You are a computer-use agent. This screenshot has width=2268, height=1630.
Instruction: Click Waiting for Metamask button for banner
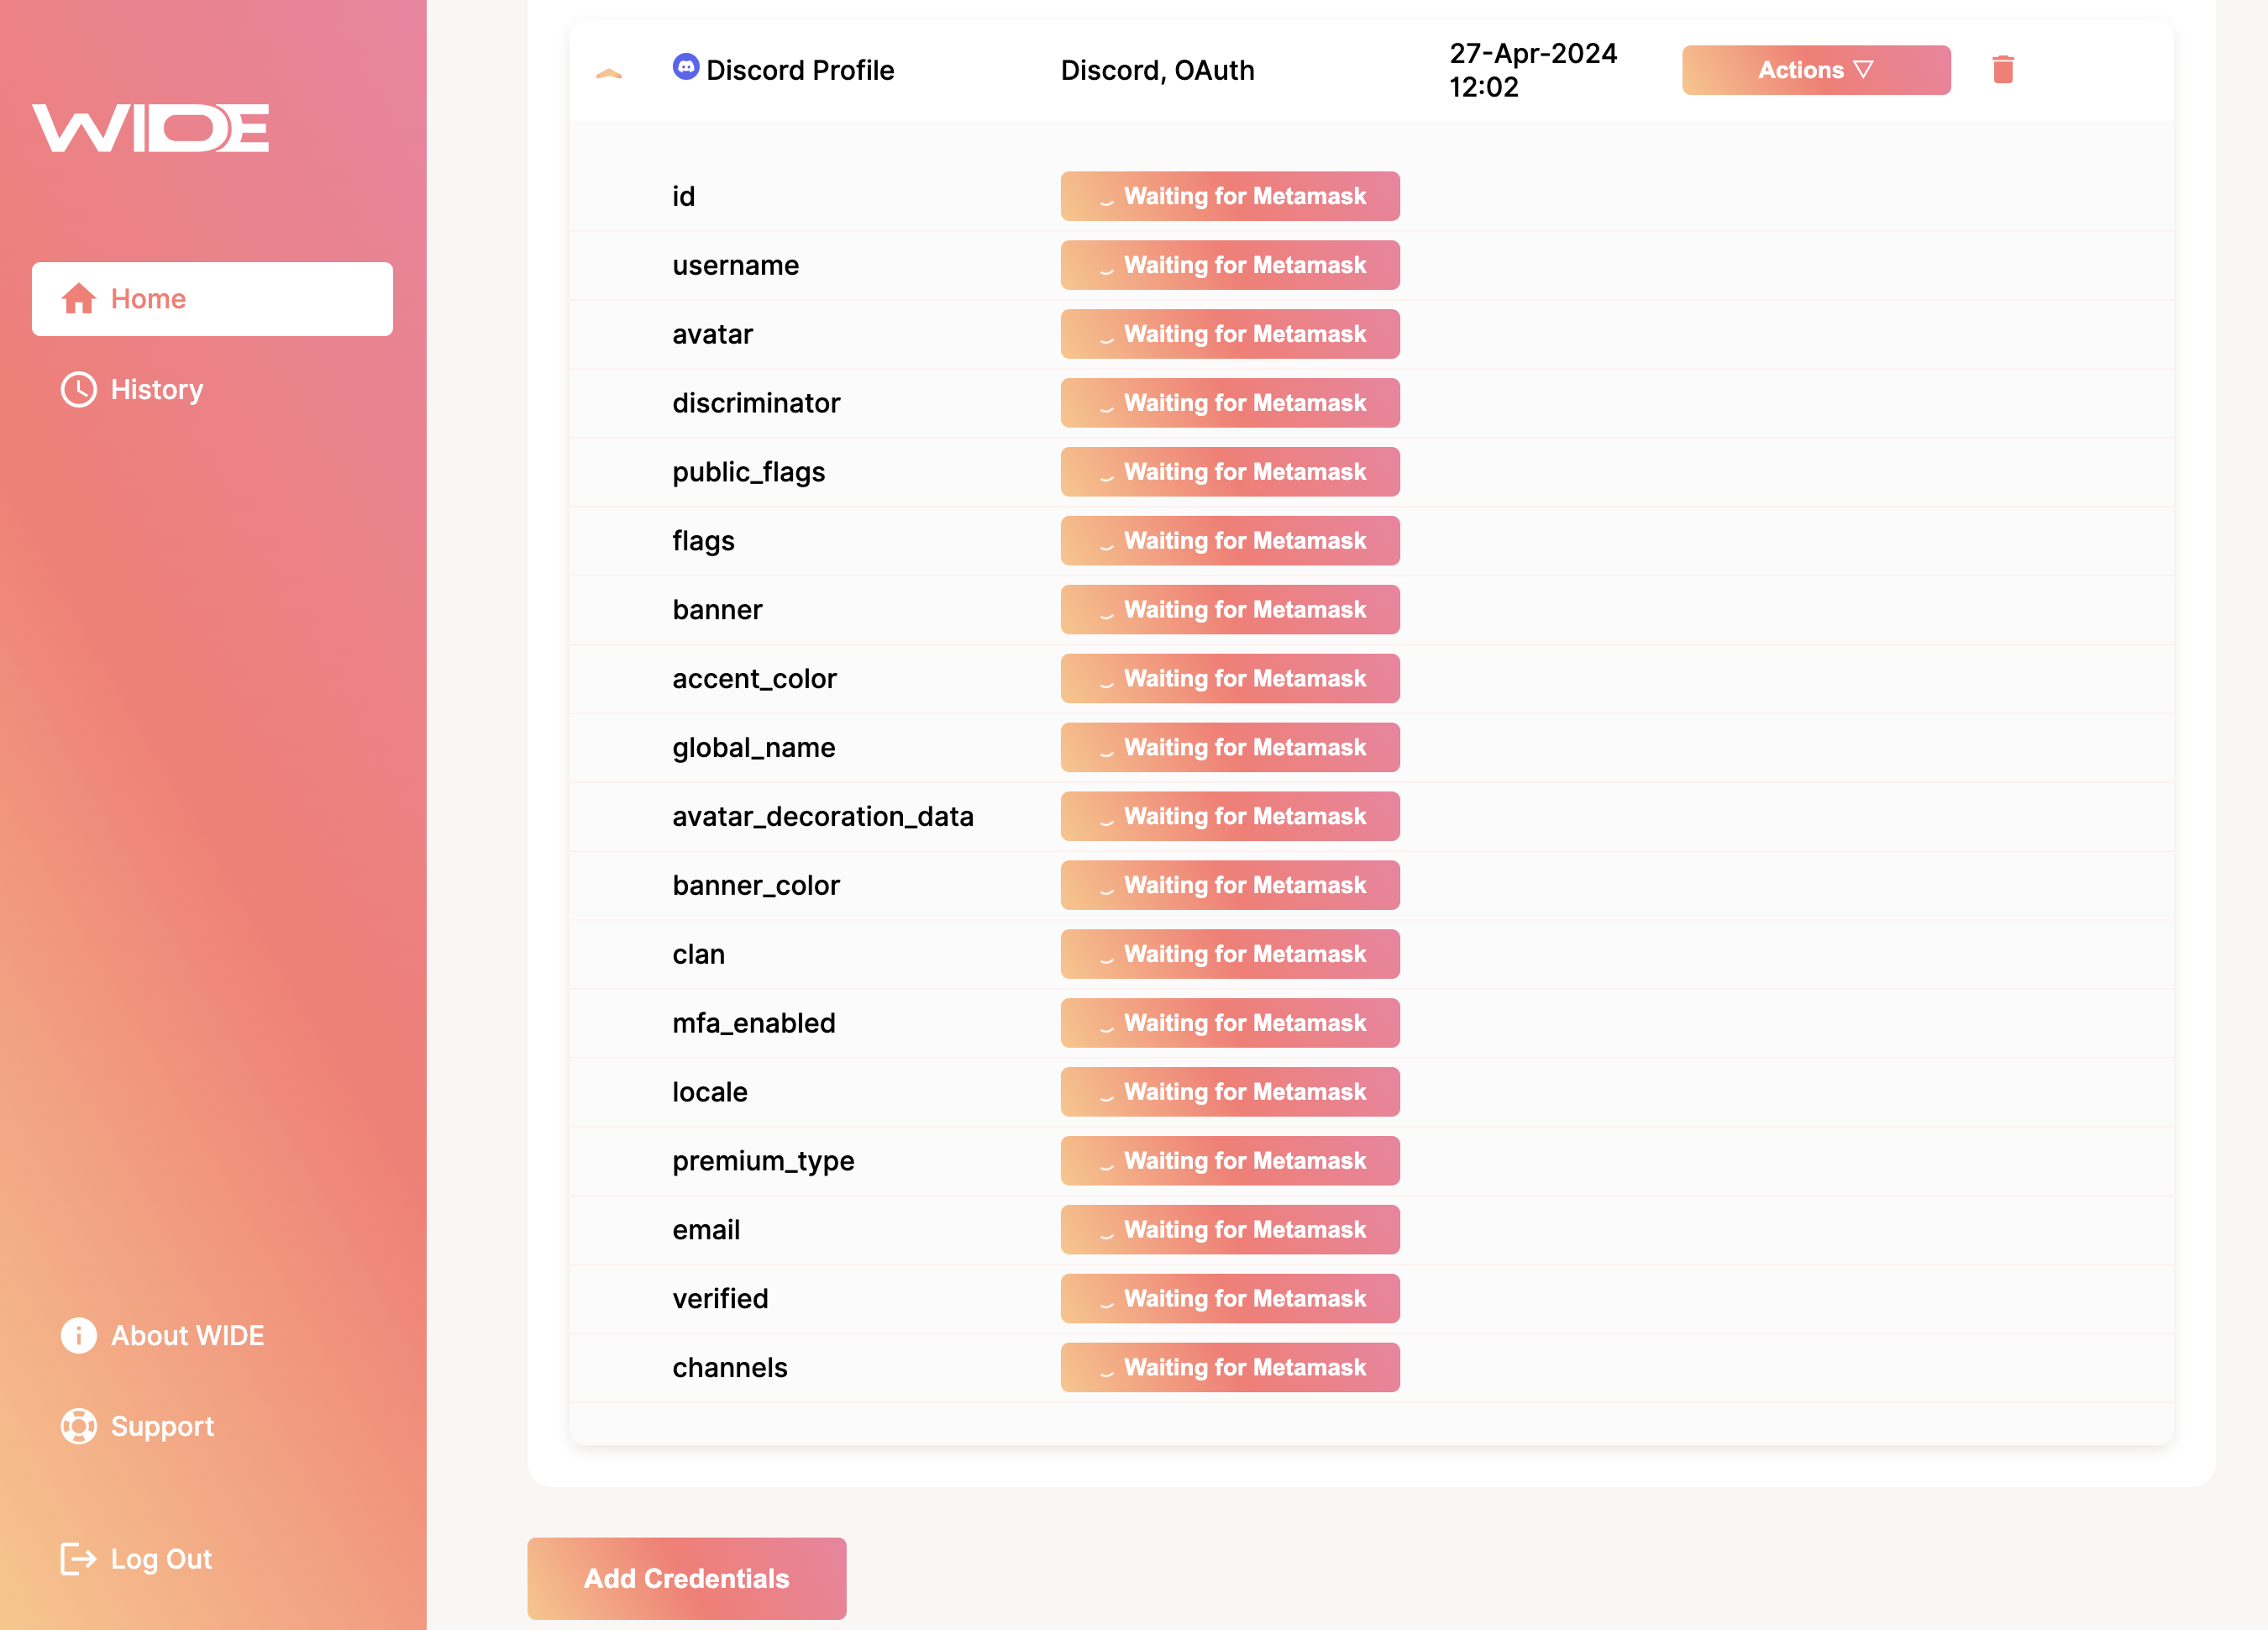click(1230, 610)
